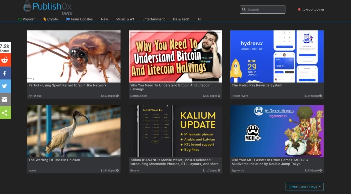This screenshot has height=194, width=351.
Task: Open the Kalium Update thumbnail
Action: (175, 131)
